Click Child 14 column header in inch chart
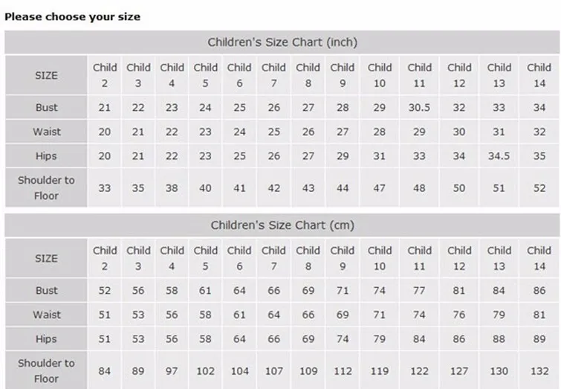 coord(539,75)
